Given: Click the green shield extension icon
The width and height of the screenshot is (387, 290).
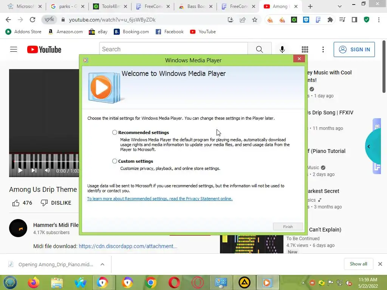Looking at the screenshot, I should point(367,20).
